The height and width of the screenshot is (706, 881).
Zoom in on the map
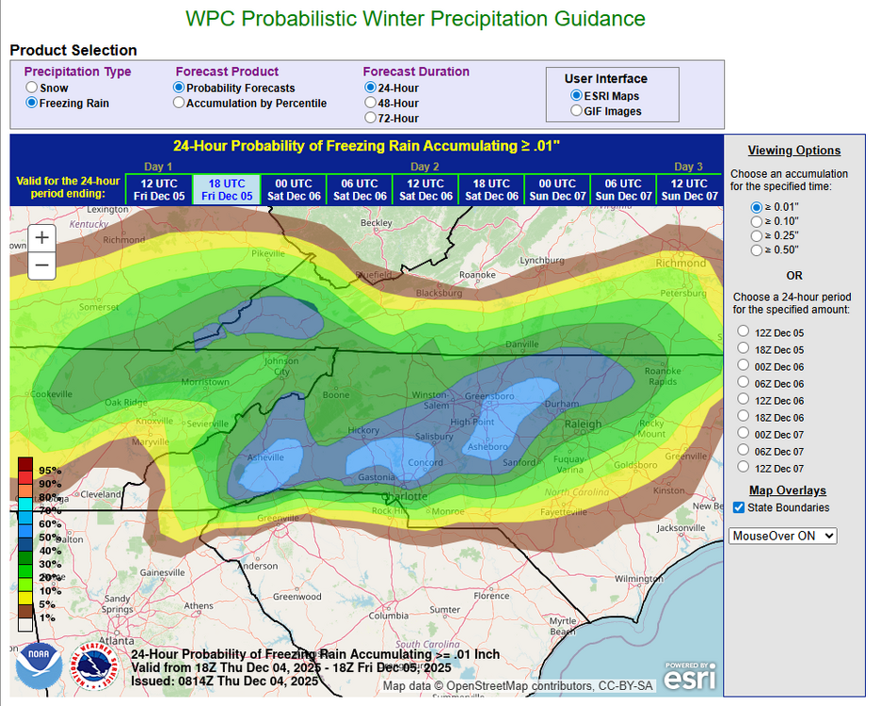point(41,238)
